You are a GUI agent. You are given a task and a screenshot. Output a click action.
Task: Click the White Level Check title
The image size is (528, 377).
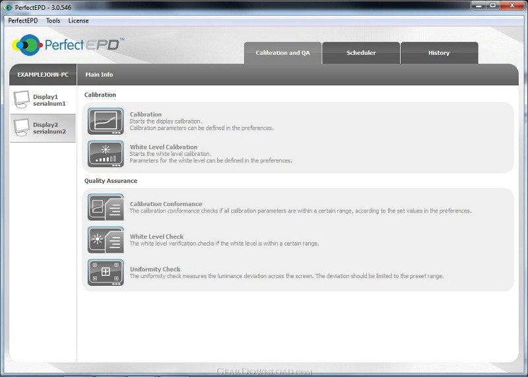point(156,236)
